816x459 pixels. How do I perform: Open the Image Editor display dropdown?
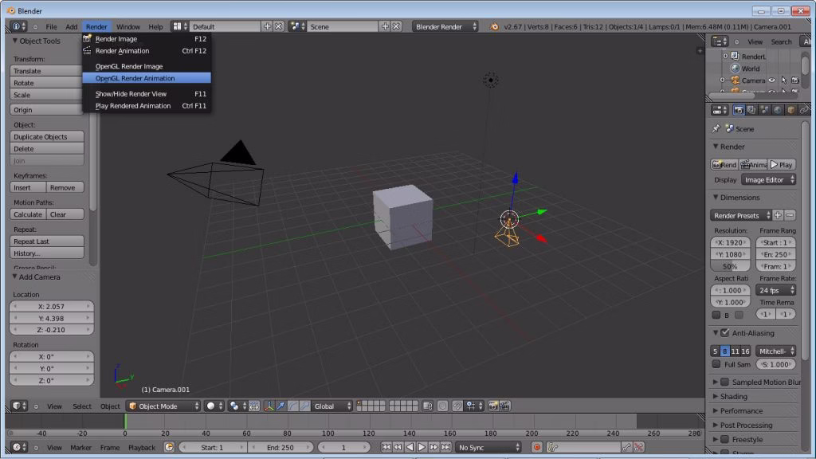tap(769, 179)
